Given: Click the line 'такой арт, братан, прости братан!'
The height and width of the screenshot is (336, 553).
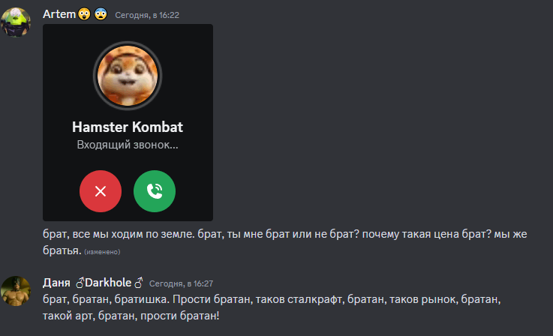Looking at the screenshot, I should pos(131,316).
